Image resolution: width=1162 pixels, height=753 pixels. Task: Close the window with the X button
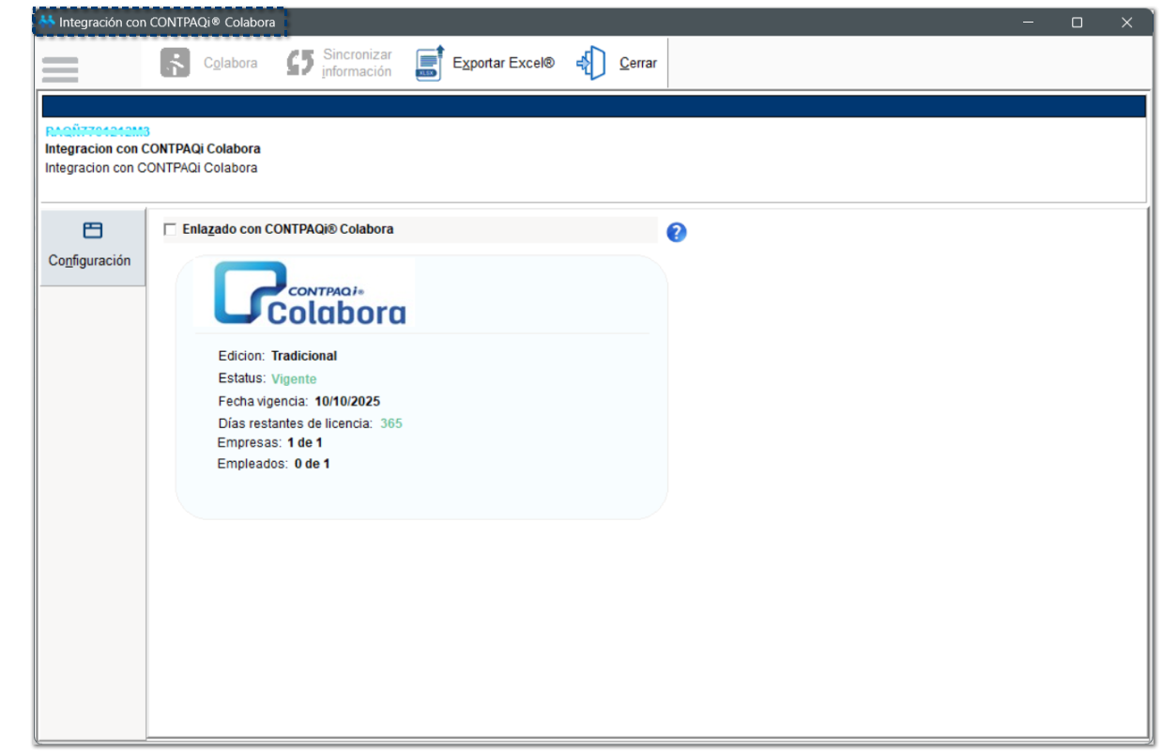point(1127,23)
